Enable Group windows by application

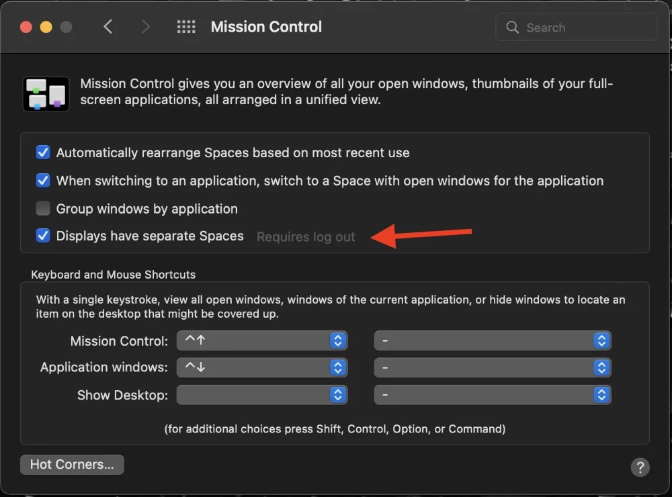click(43, 208)
